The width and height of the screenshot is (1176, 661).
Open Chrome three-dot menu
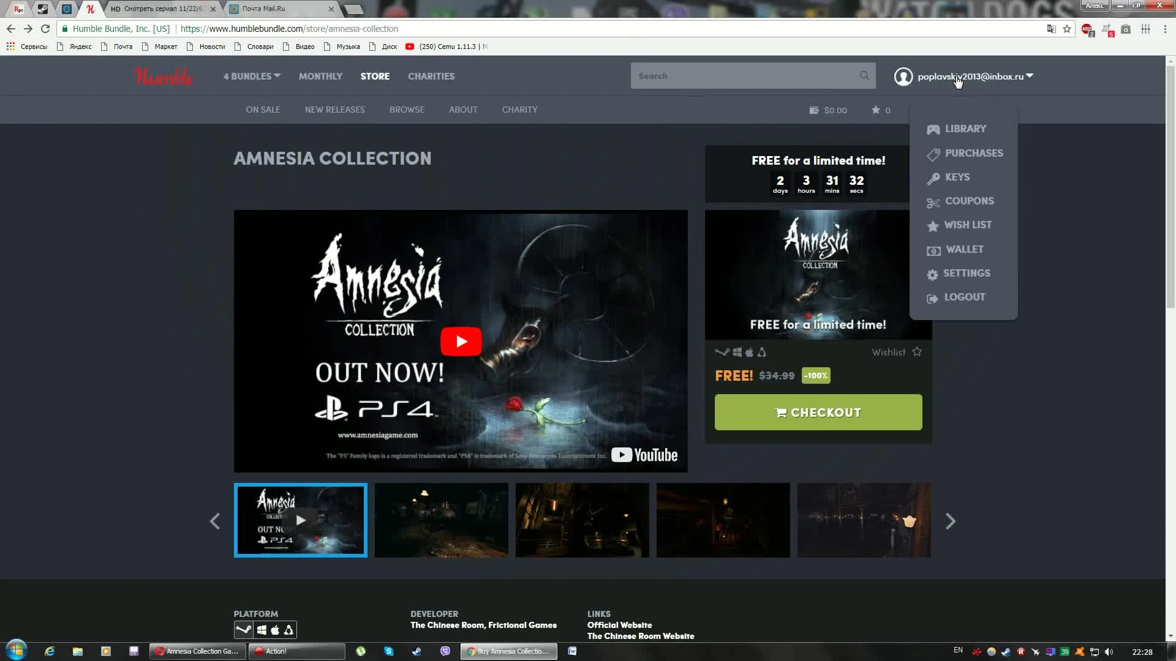(x=1165, y=29)
